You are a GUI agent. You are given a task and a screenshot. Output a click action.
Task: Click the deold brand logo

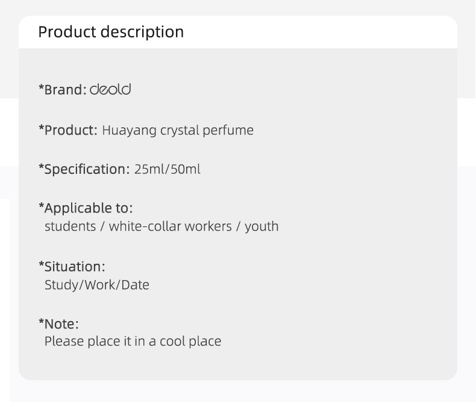[110, 89]
